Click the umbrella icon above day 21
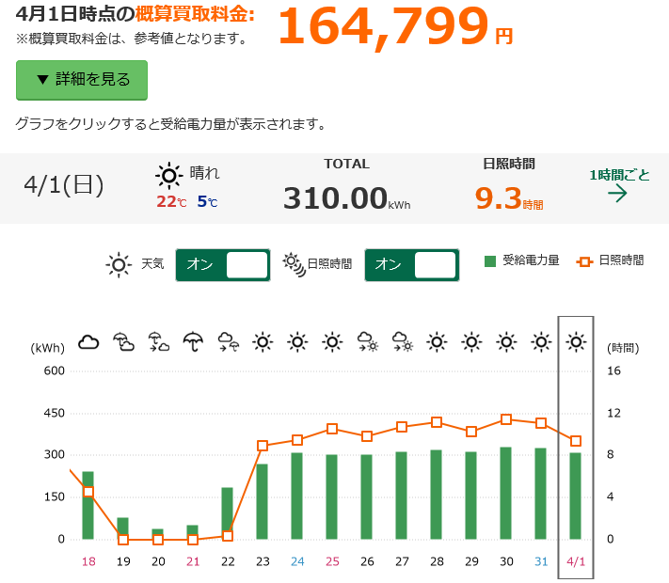 (193, 342)
